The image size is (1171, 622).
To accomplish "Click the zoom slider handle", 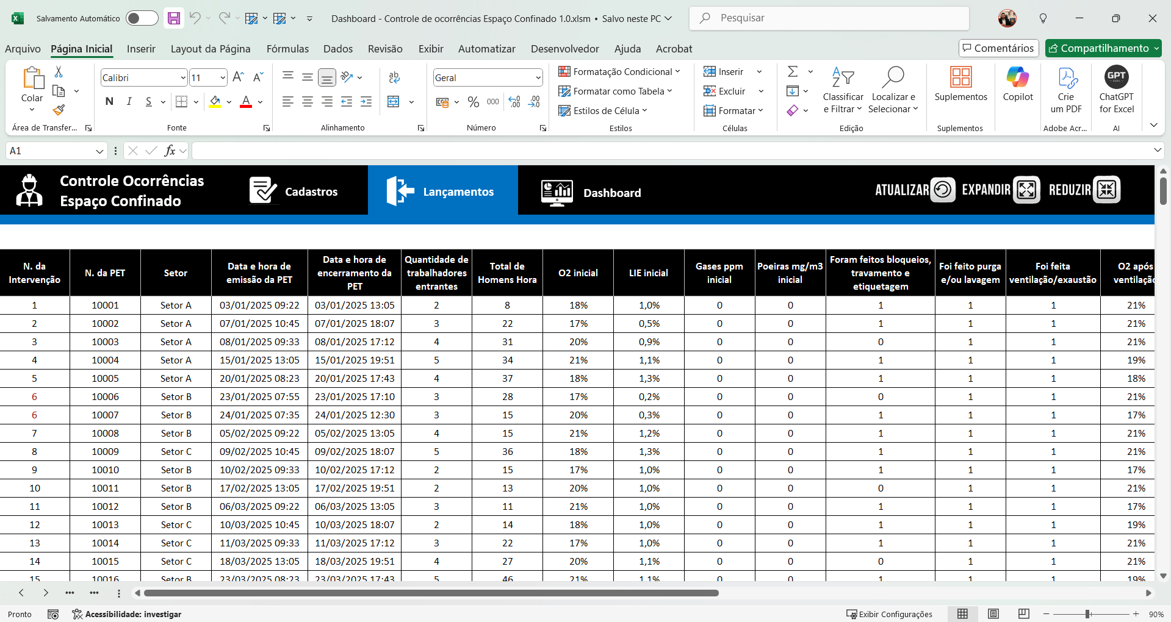I will (x=1087, y=614).
